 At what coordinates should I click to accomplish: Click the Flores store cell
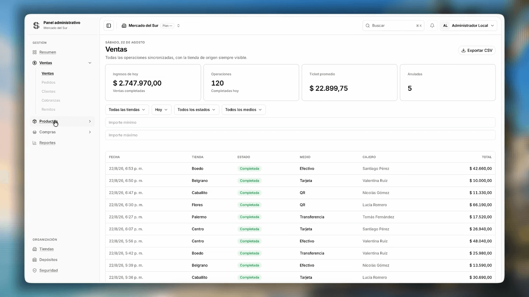click(x=197, y=205)
